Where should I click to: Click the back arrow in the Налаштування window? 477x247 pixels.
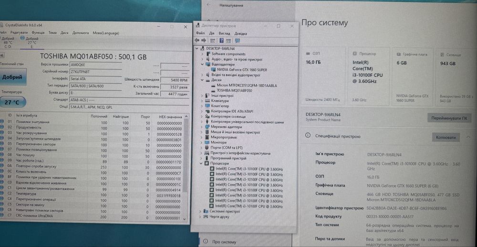[x=208, y=5]
